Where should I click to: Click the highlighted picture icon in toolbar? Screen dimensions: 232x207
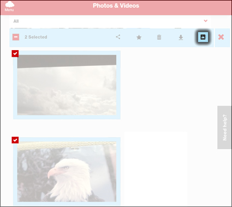tap(203, 37)
